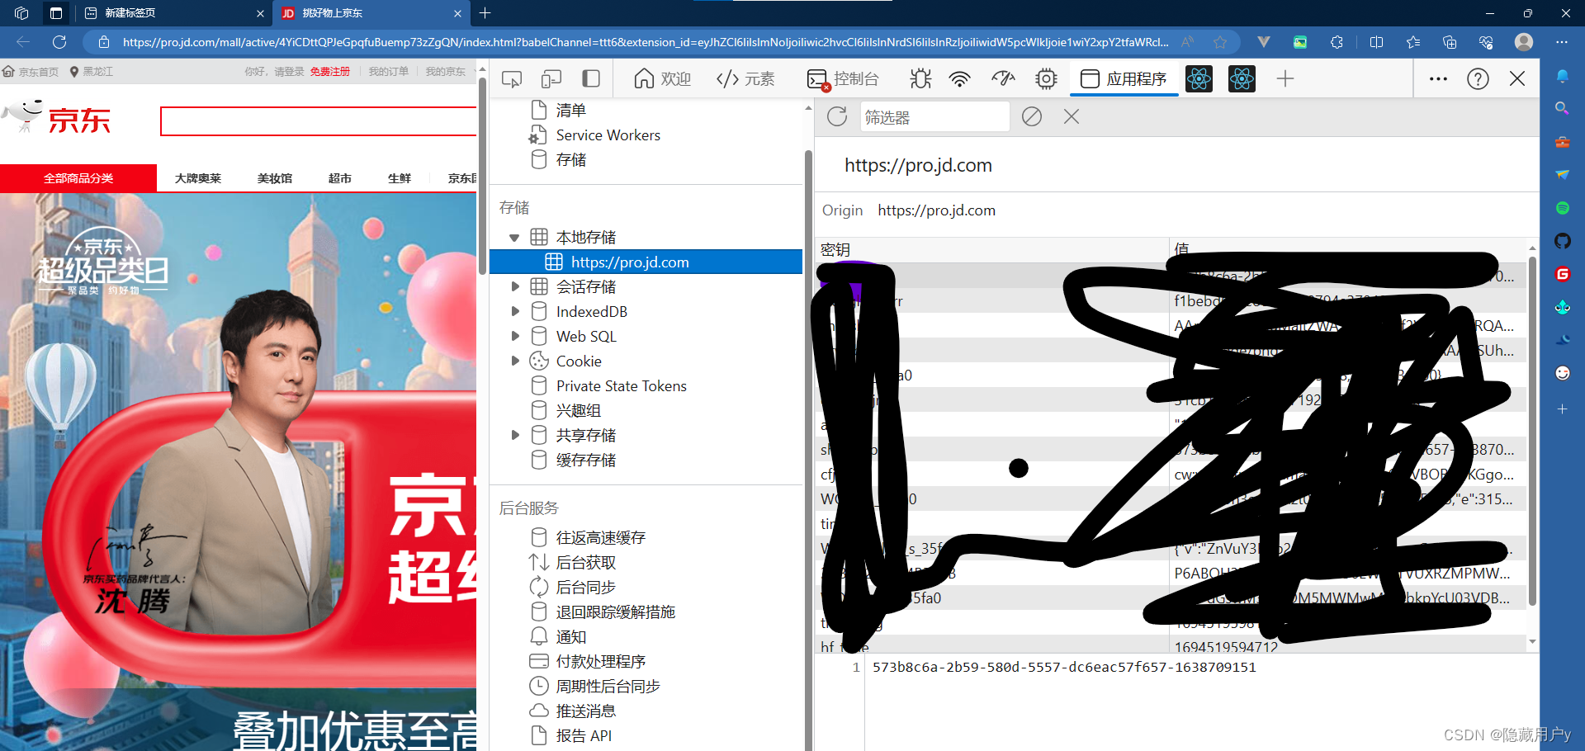1585x751 pixels.
Task: Open the performance gauge icon in DevTools
Action: (x=1002, y=78)
